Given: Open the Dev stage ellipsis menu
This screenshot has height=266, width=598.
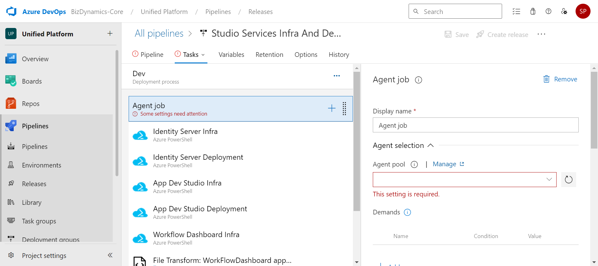Looking at the screenshot, I should pyautogui.click(x=337, y=76).
